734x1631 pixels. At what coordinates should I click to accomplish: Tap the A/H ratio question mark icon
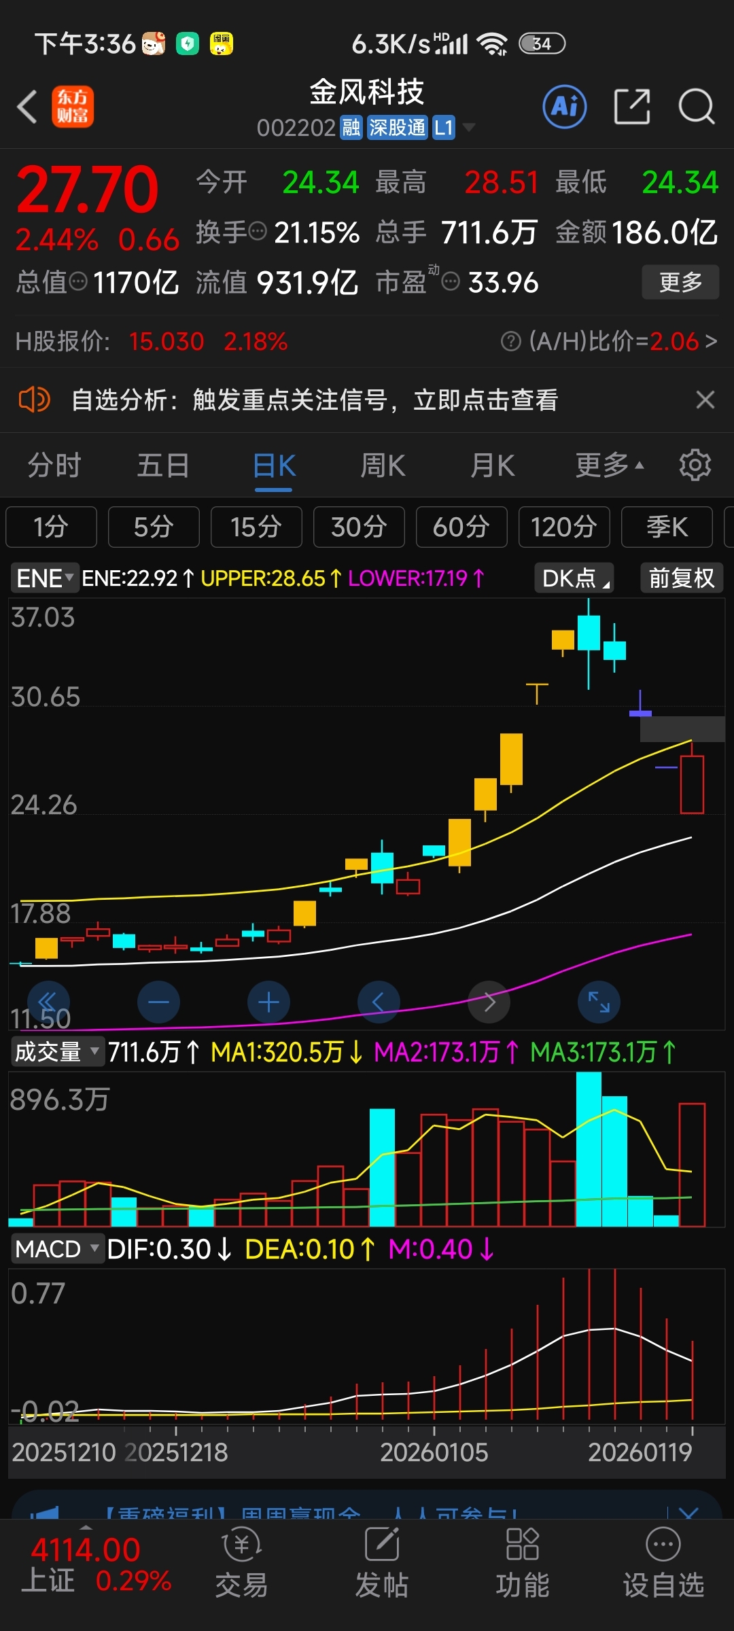point(510,341)
